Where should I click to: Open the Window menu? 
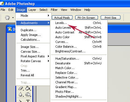pos(76,10)
